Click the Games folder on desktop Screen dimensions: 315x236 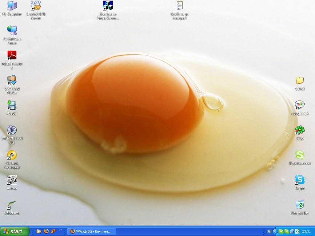(x=300, y=81)
